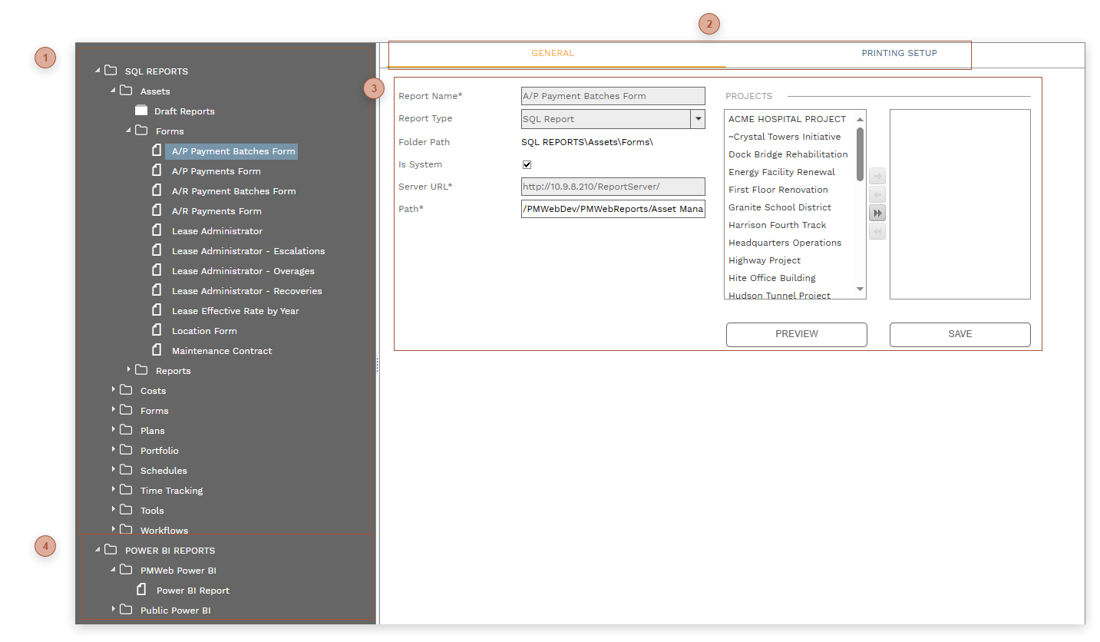Click the Draft Reports folder icon
This screenshot has height=642, width=1100.
pos(141,110)
